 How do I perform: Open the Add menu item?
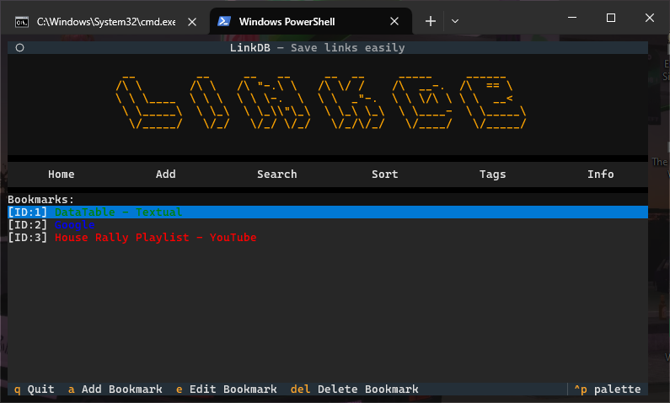[166, 174]
